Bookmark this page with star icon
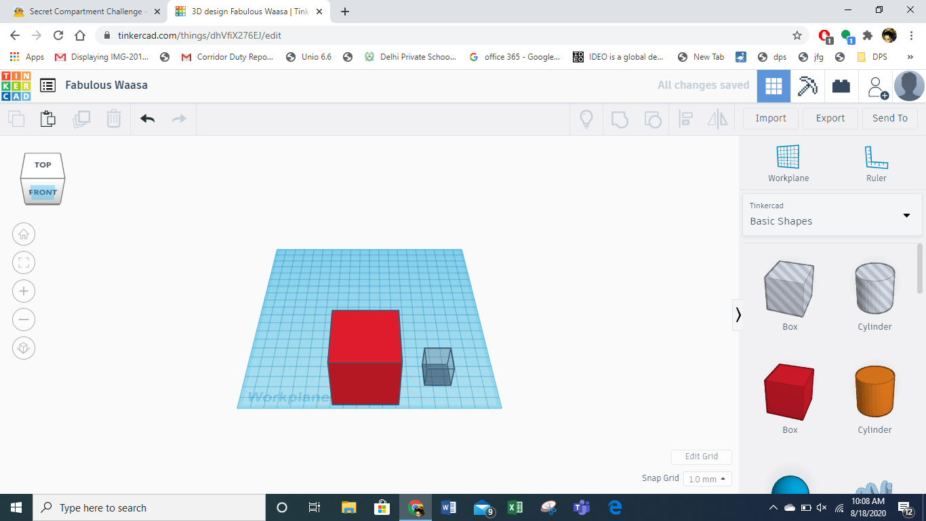Screen dimensions: 926x521 [x=797, y=35]
